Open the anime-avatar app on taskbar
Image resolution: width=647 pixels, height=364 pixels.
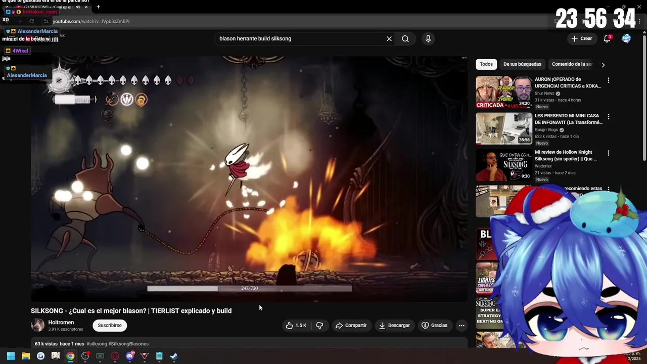coord(56,356)
